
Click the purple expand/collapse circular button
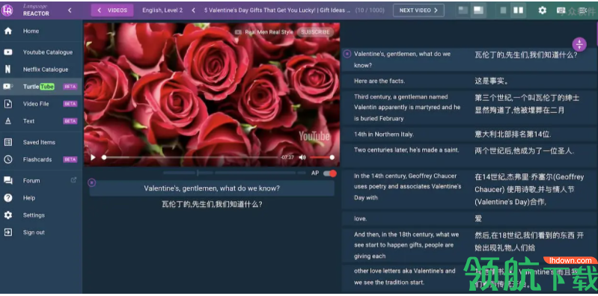(x=579, y=44)
